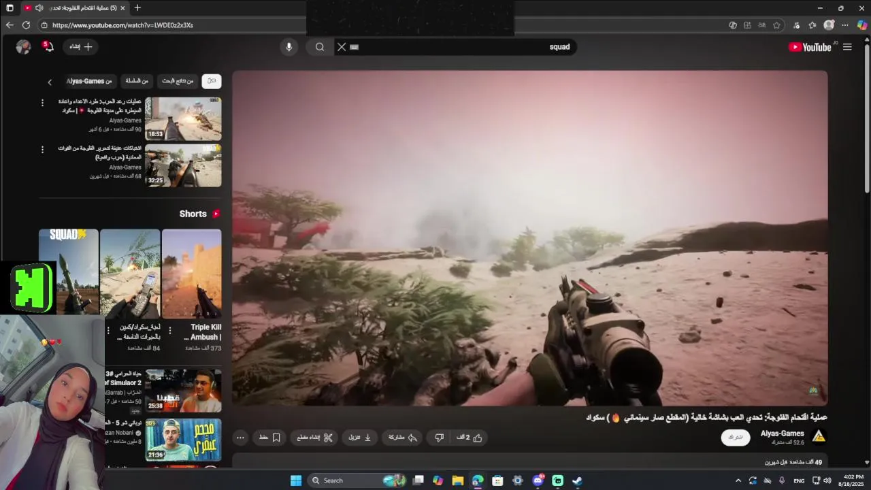Click the video title text below player
This screenshot has width=871, height=490.
tap(706, 417)
